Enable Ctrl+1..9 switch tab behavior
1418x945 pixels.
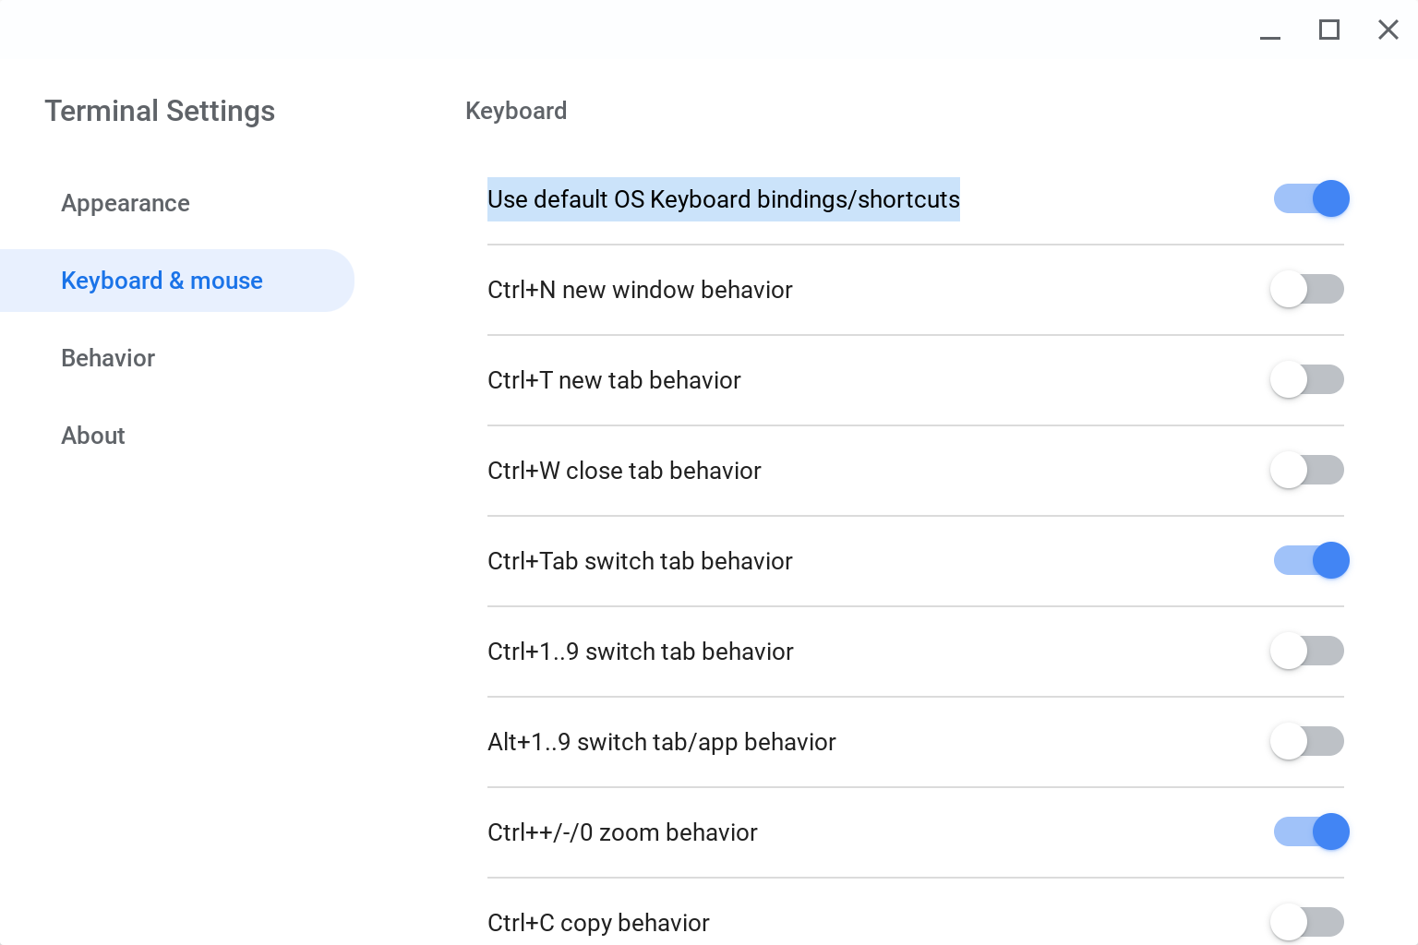click(x=1306, y=651)
